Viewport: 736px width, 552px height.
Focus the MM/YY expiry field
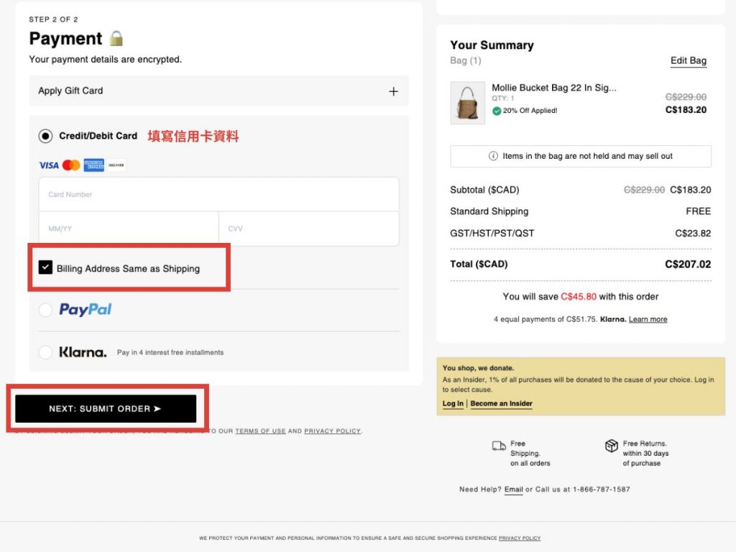point(129,229)
